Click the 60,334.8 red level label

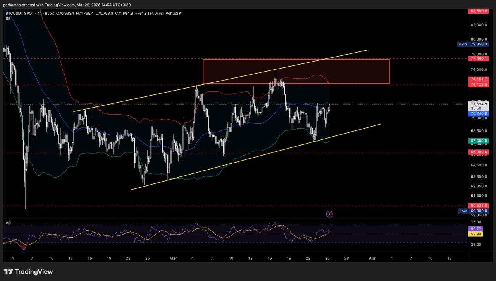479,206
